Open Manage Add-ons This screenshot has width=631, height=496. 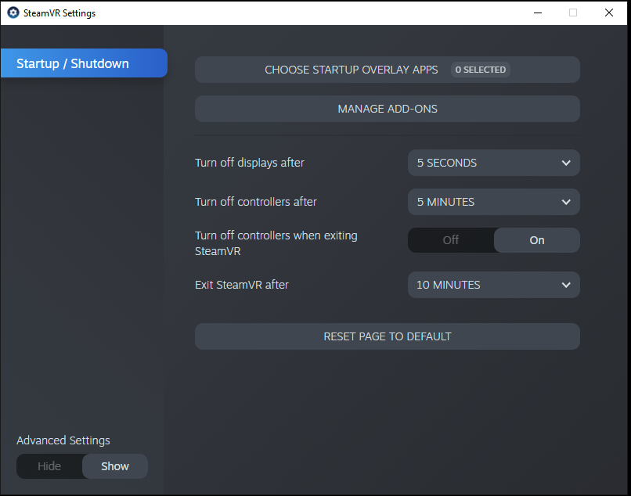[x=387, y=109]
